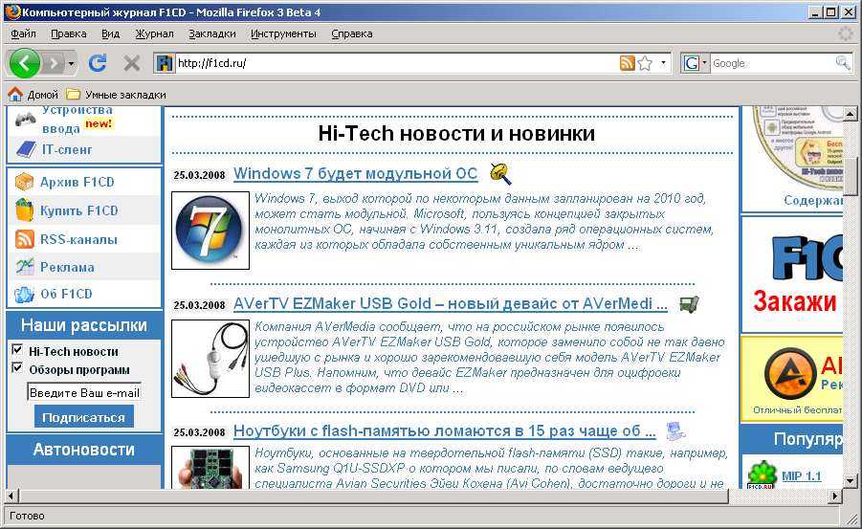Open the Закладки menu

point(212,33)
